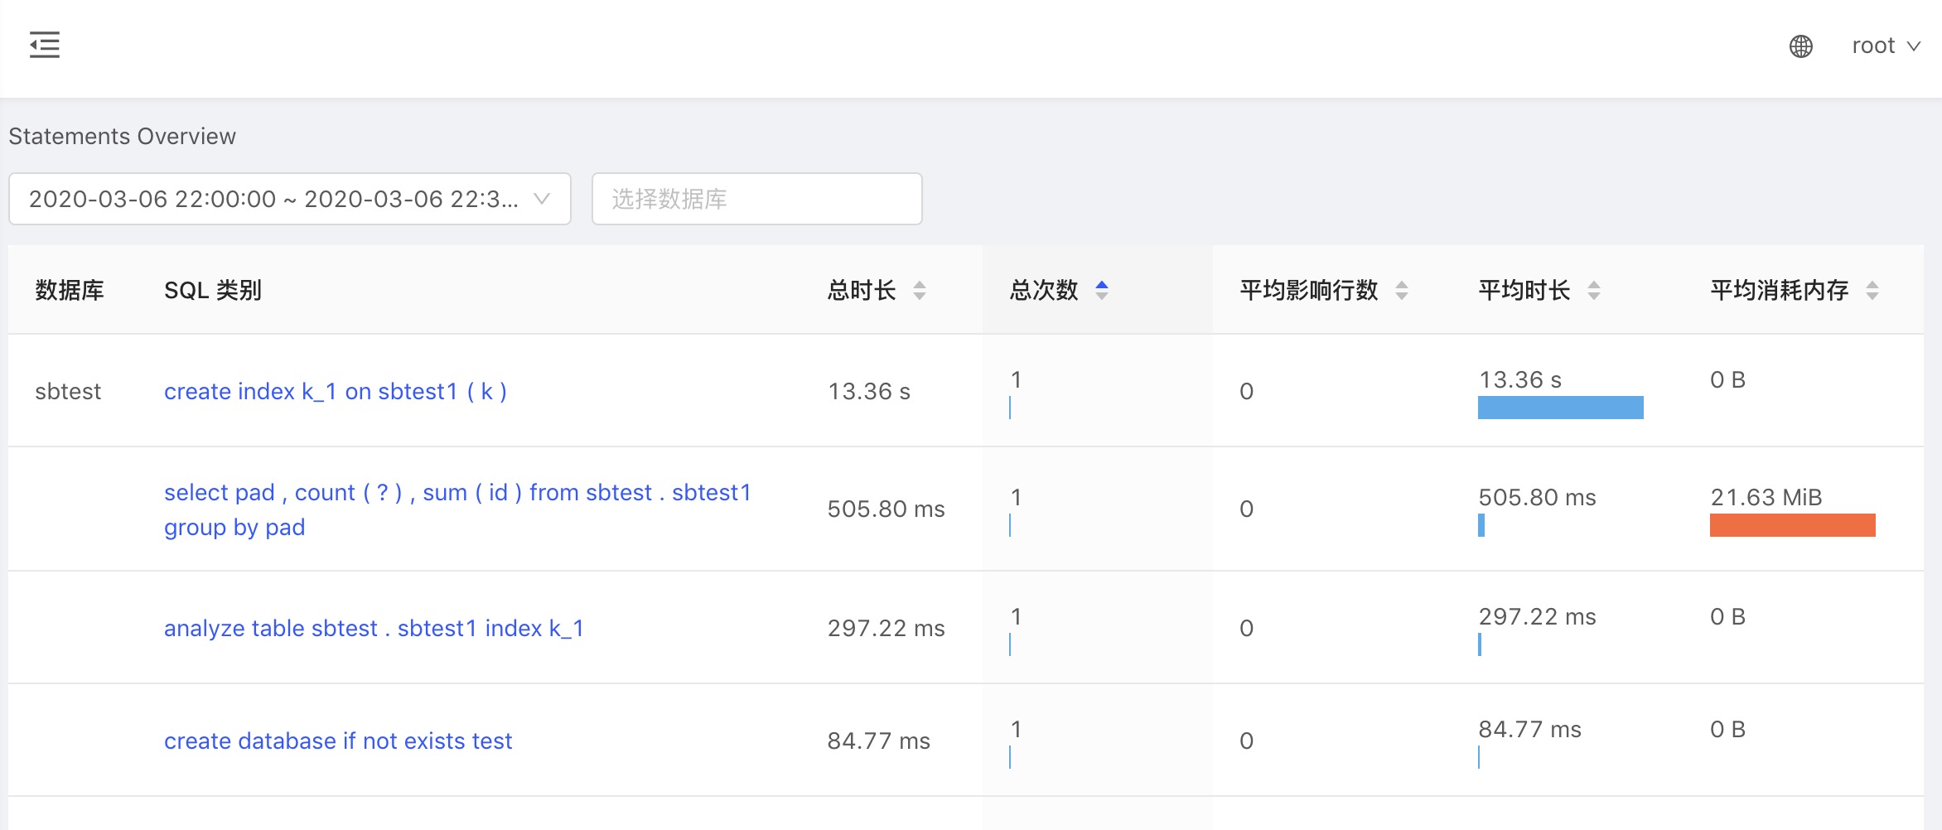Click the 平均时长 sort arrows

(1593, 291)
